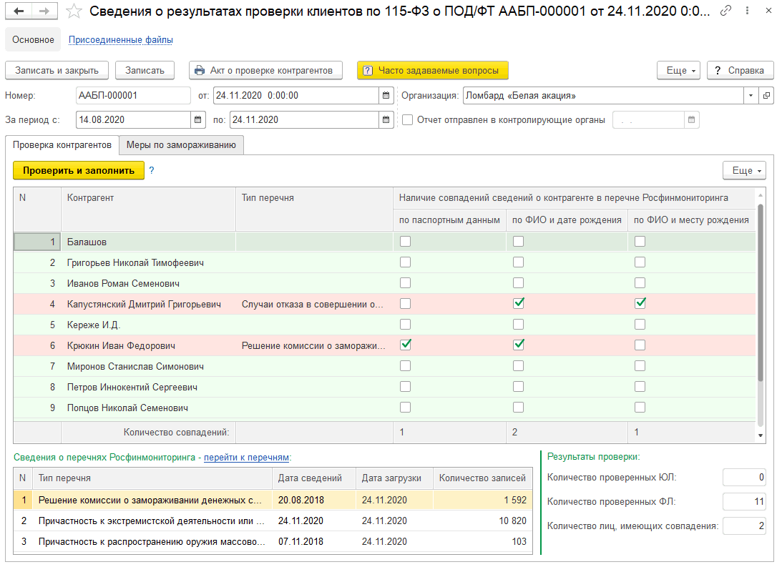Open the top Еще dropdown menu
Viewport: 782px width, 567px height.
(678, 70)
